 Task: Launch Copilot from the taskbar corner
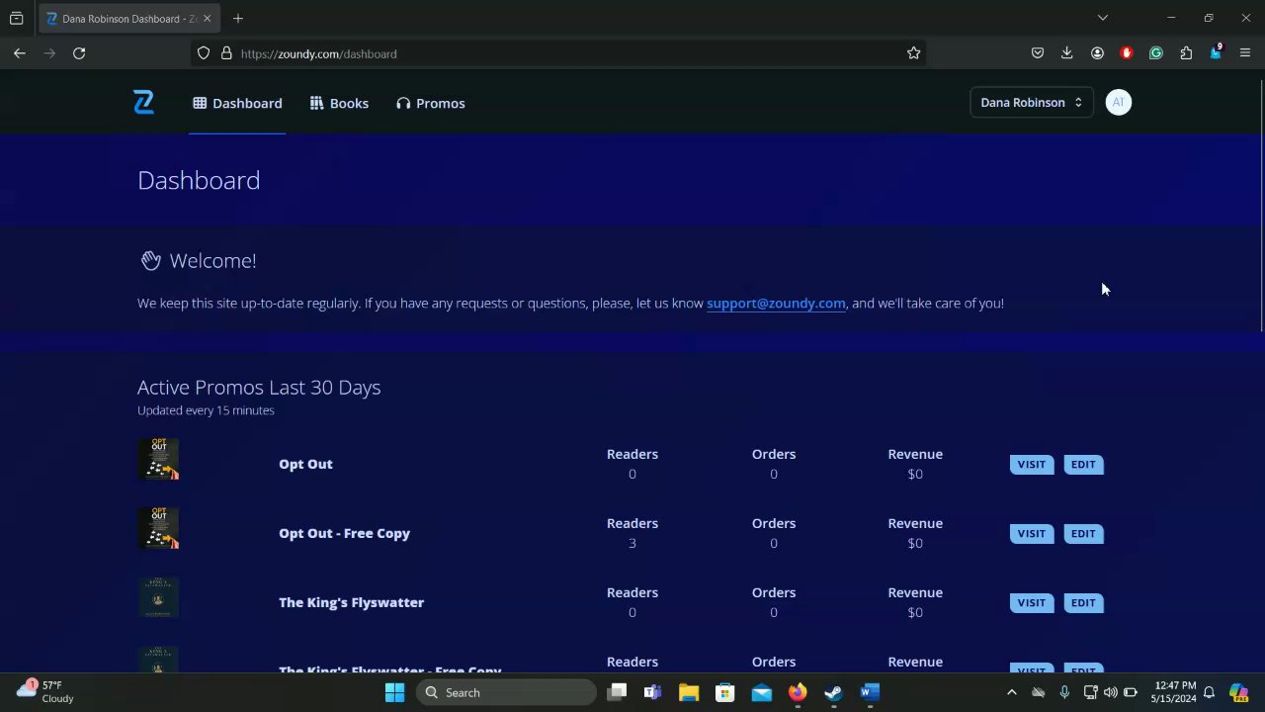tap(1238, 692)
